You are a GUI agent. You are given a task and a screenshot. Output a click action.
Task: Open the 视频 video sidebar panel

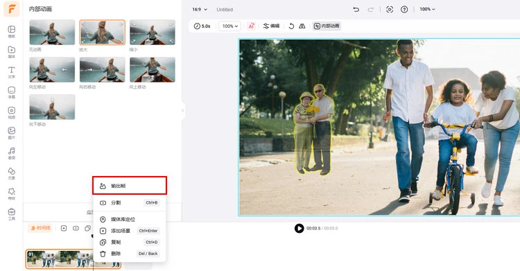point(12,113)
